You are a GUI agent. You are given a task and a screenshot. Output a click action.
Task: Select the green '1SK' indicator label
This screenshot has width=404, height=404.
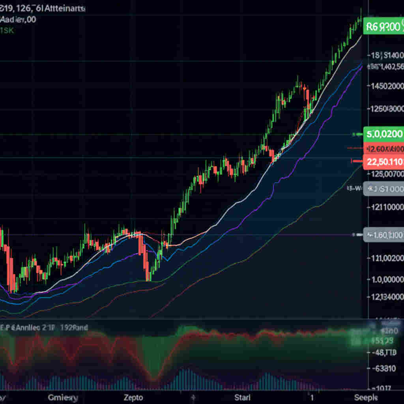point(7,30)
